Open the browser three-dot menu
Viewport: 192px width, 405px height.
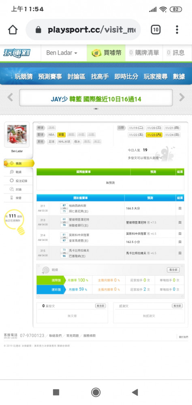177,30
